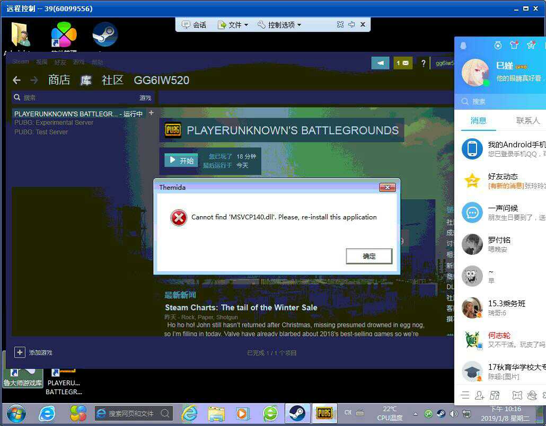Open the QQ star icon in header
546x426 pixels.
click(531, 45)
